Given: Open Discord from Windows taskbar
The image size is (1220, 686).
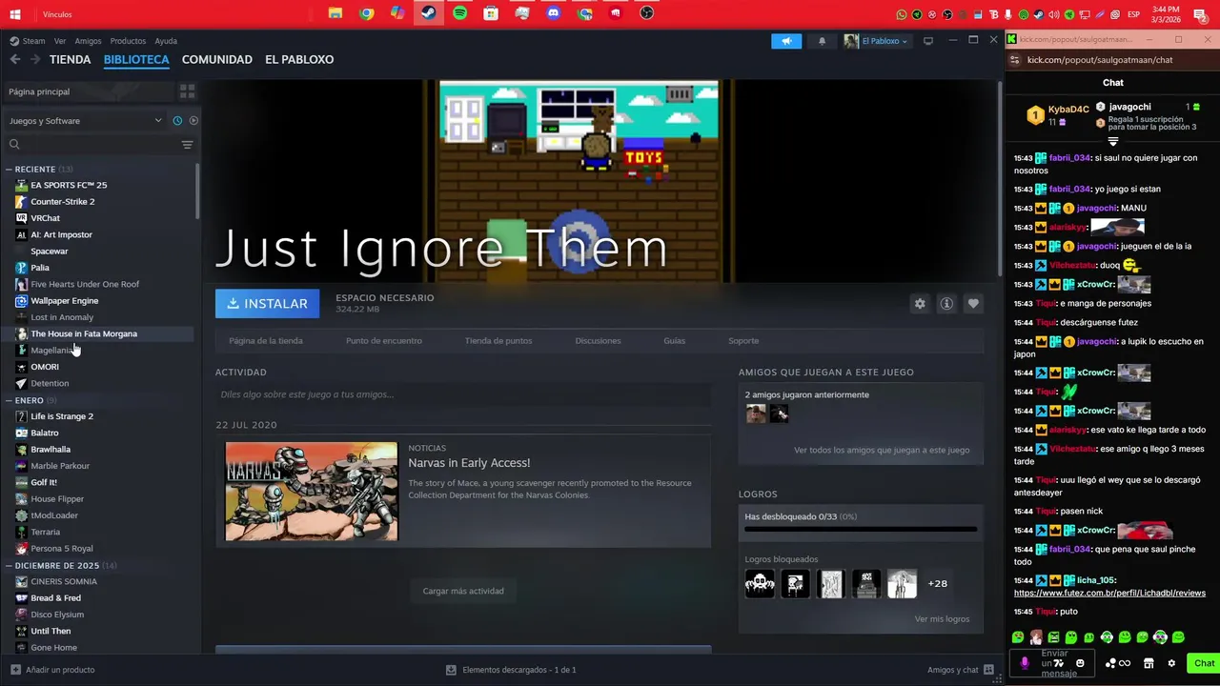Looking at the screenshot, I should point(554,13).
